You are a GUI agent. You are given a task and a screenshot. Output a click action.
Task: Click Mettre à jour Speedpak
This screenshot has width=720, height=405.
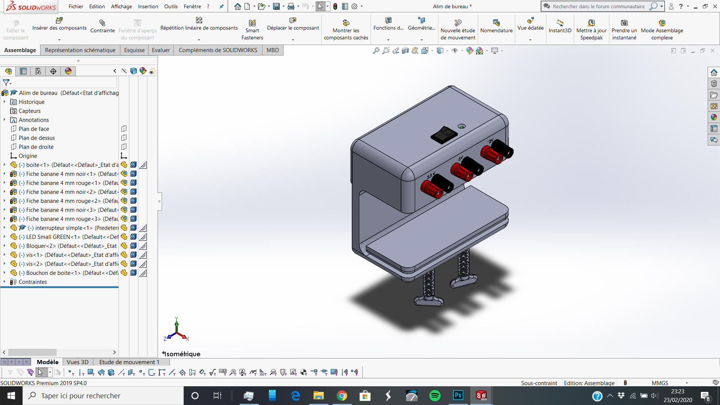(x=591, y=29)
